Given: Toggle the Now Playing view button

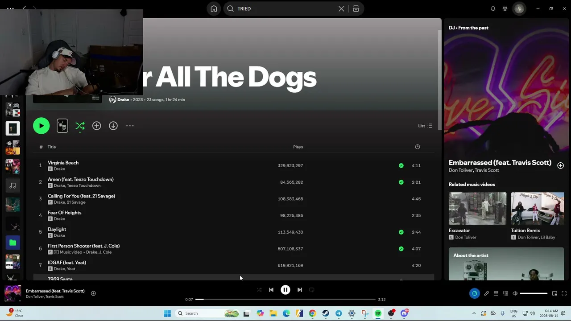Looking at the screenshot, I should coord(474,293).
